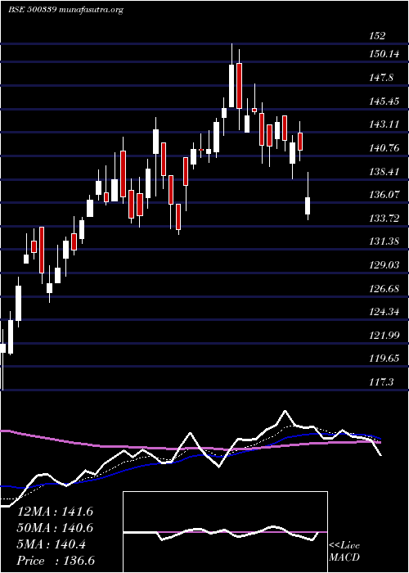Click the BSE 500339 munafasutra.org title

(65, 10)
